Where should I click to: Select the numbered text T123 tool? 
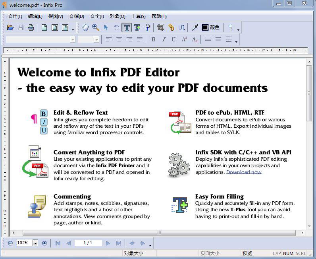point(148,27)
